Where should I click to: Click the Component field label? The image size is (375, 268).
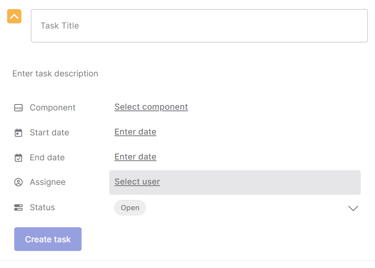[53, 108]
